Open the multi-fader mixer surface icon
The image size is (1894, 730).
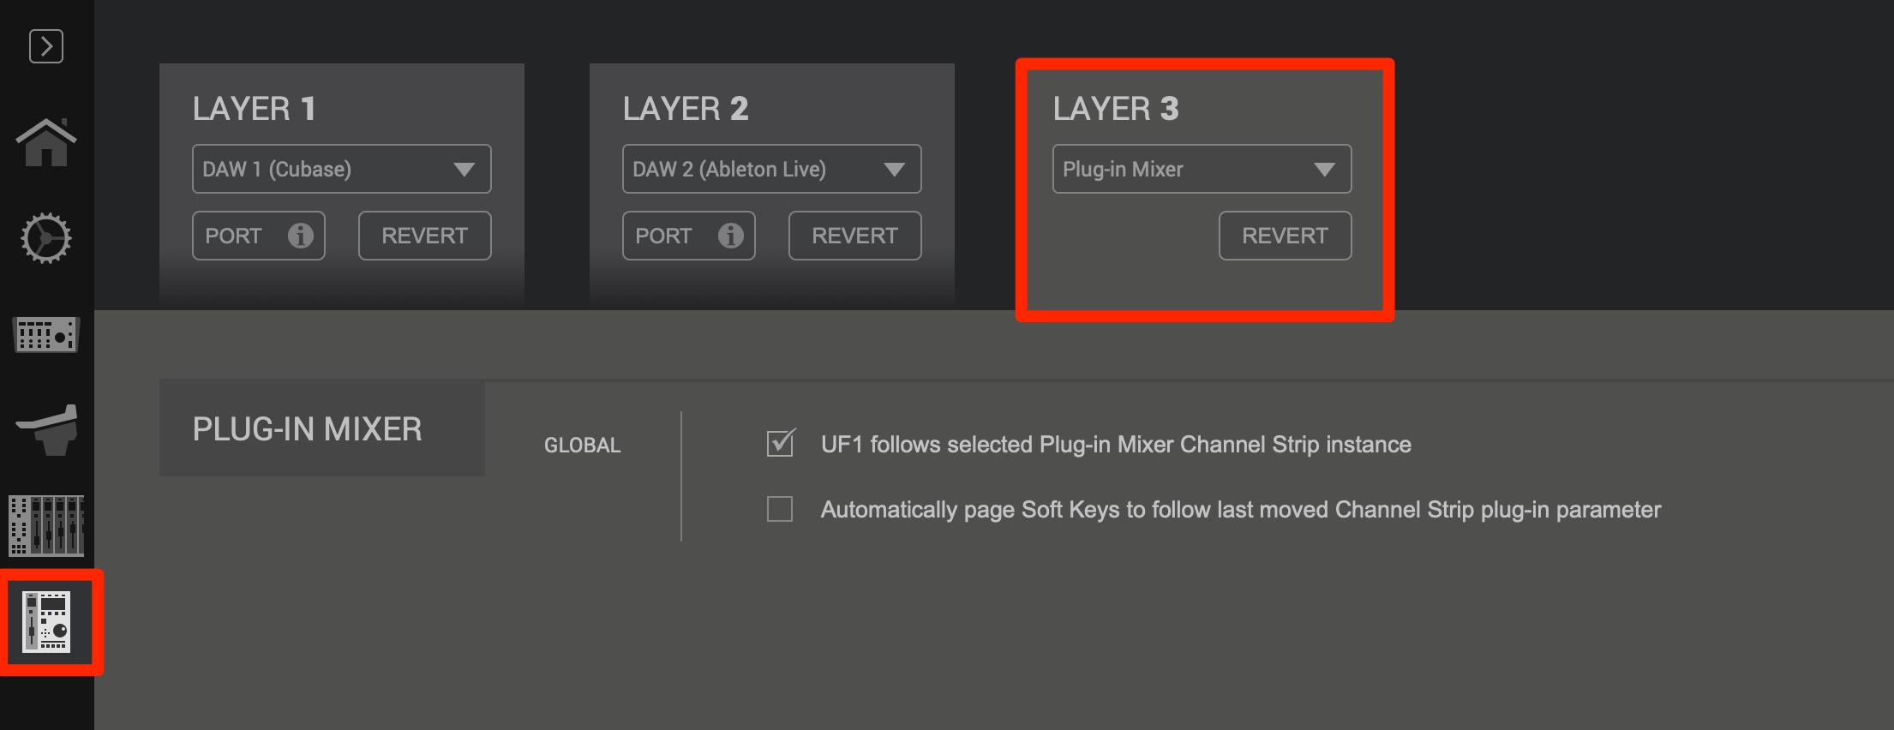46,525
